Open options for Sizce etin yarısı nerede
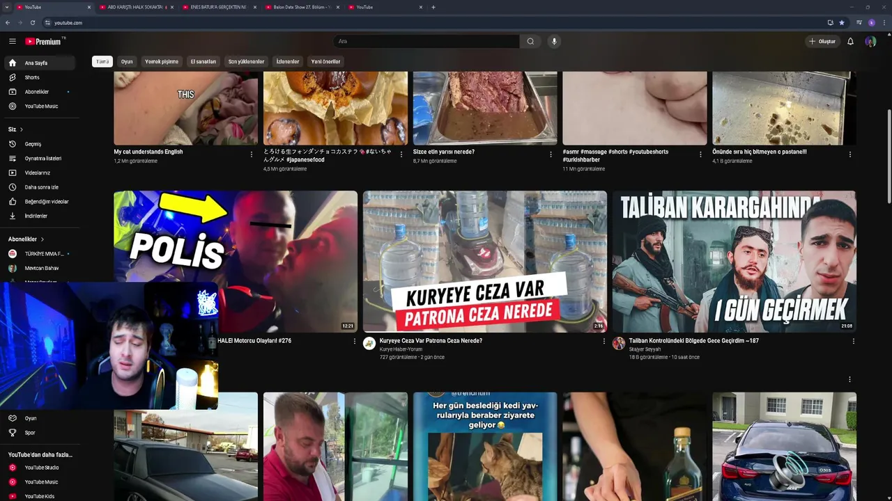The width and height of the screenshot is (892, 501). tap(551, 154)
